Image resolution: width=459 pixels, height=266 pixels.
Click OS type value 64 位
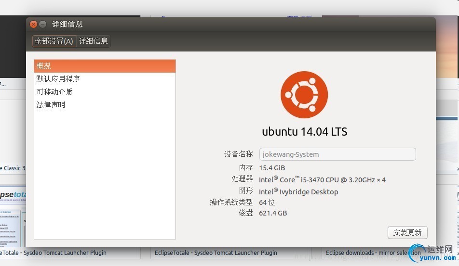point(267,203)
